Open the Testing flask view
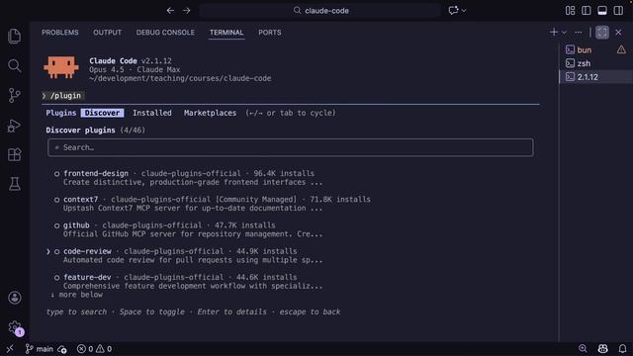The image size is (633, 356). tap(15, 184)
